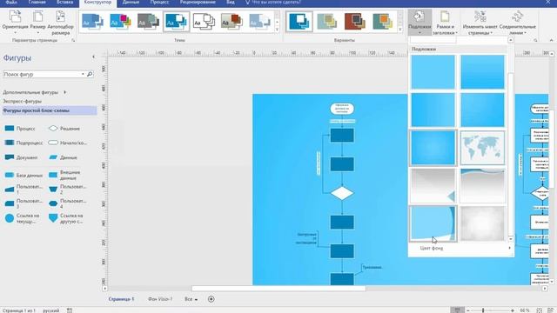557x313 pixels.
Task: Select the Решение diamond shape
Action: pos(64,129)
